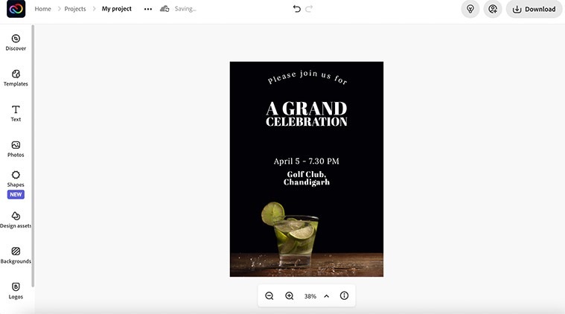This screenshot has height=314, width=565.
Task: Select the 'A GRAND CELEBRATION' heading
Action: point(307,114)
